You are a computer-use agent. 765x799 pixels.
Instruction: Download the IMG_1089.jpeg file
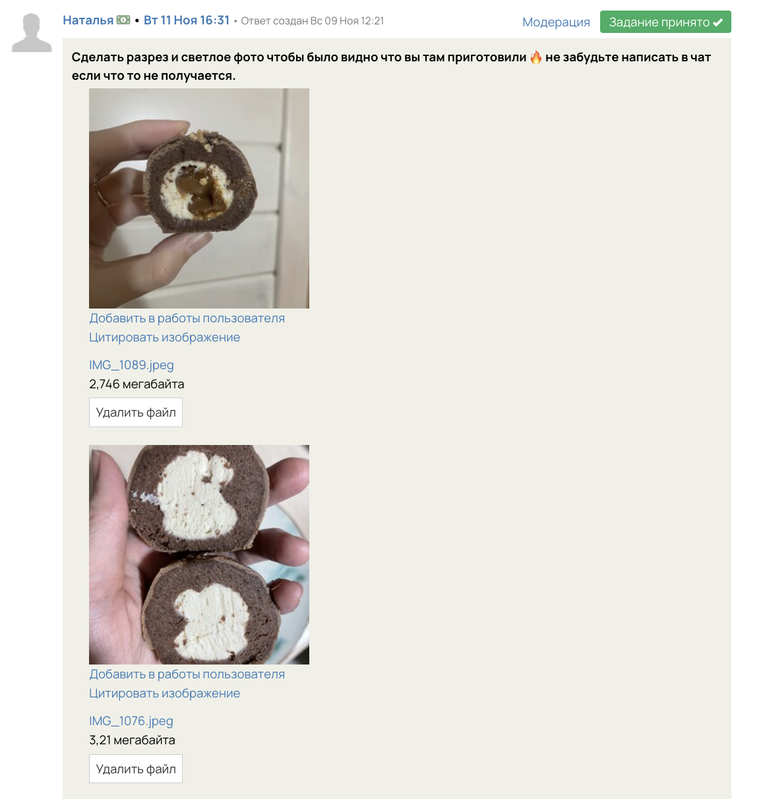[132, 365]
